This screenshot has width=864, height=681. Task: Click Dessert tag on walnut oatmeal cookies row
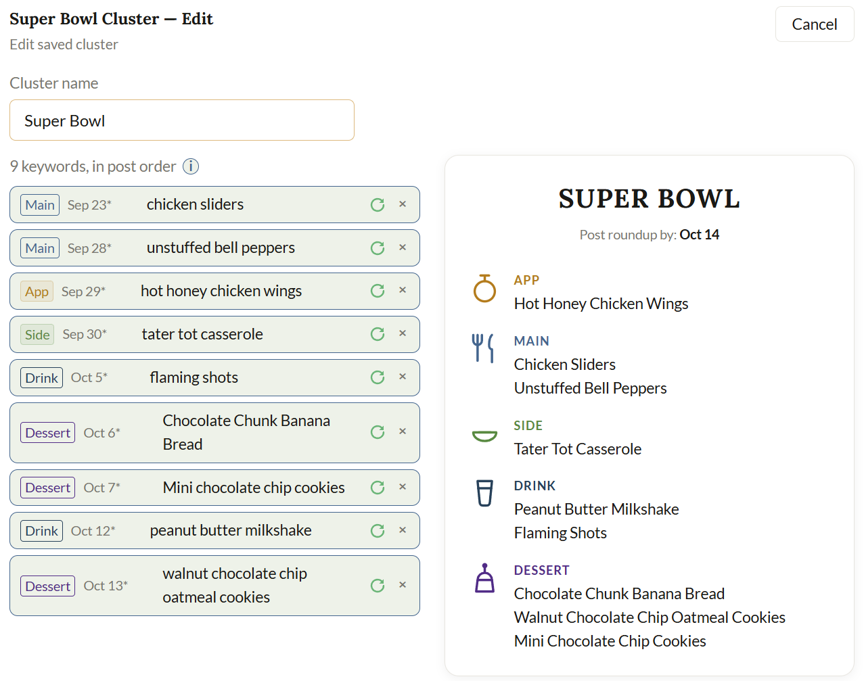47,586
